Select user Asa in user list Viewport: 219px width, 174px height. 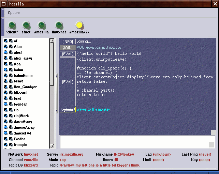[x=17, y=64]
